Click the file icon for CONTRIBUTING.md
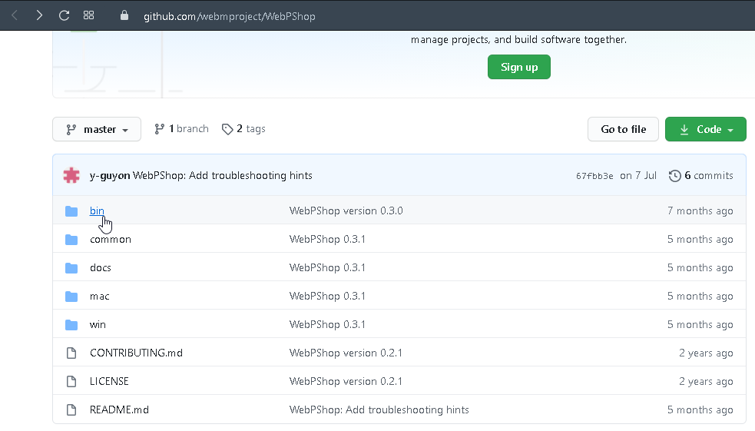This screenshot has height=431, width=755. click(x=71, y=353)
